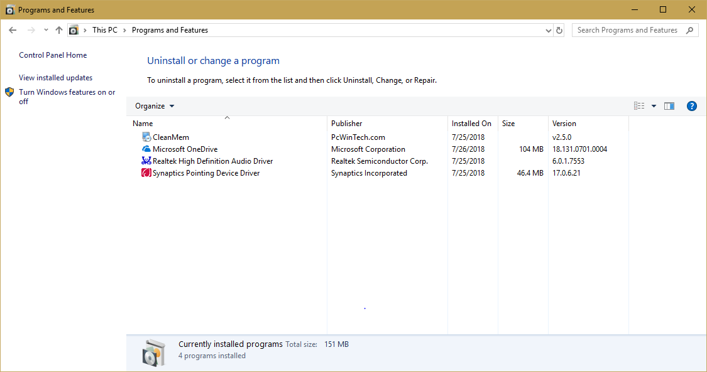Refresh the Programs and Features list

[x=559, y=30]
